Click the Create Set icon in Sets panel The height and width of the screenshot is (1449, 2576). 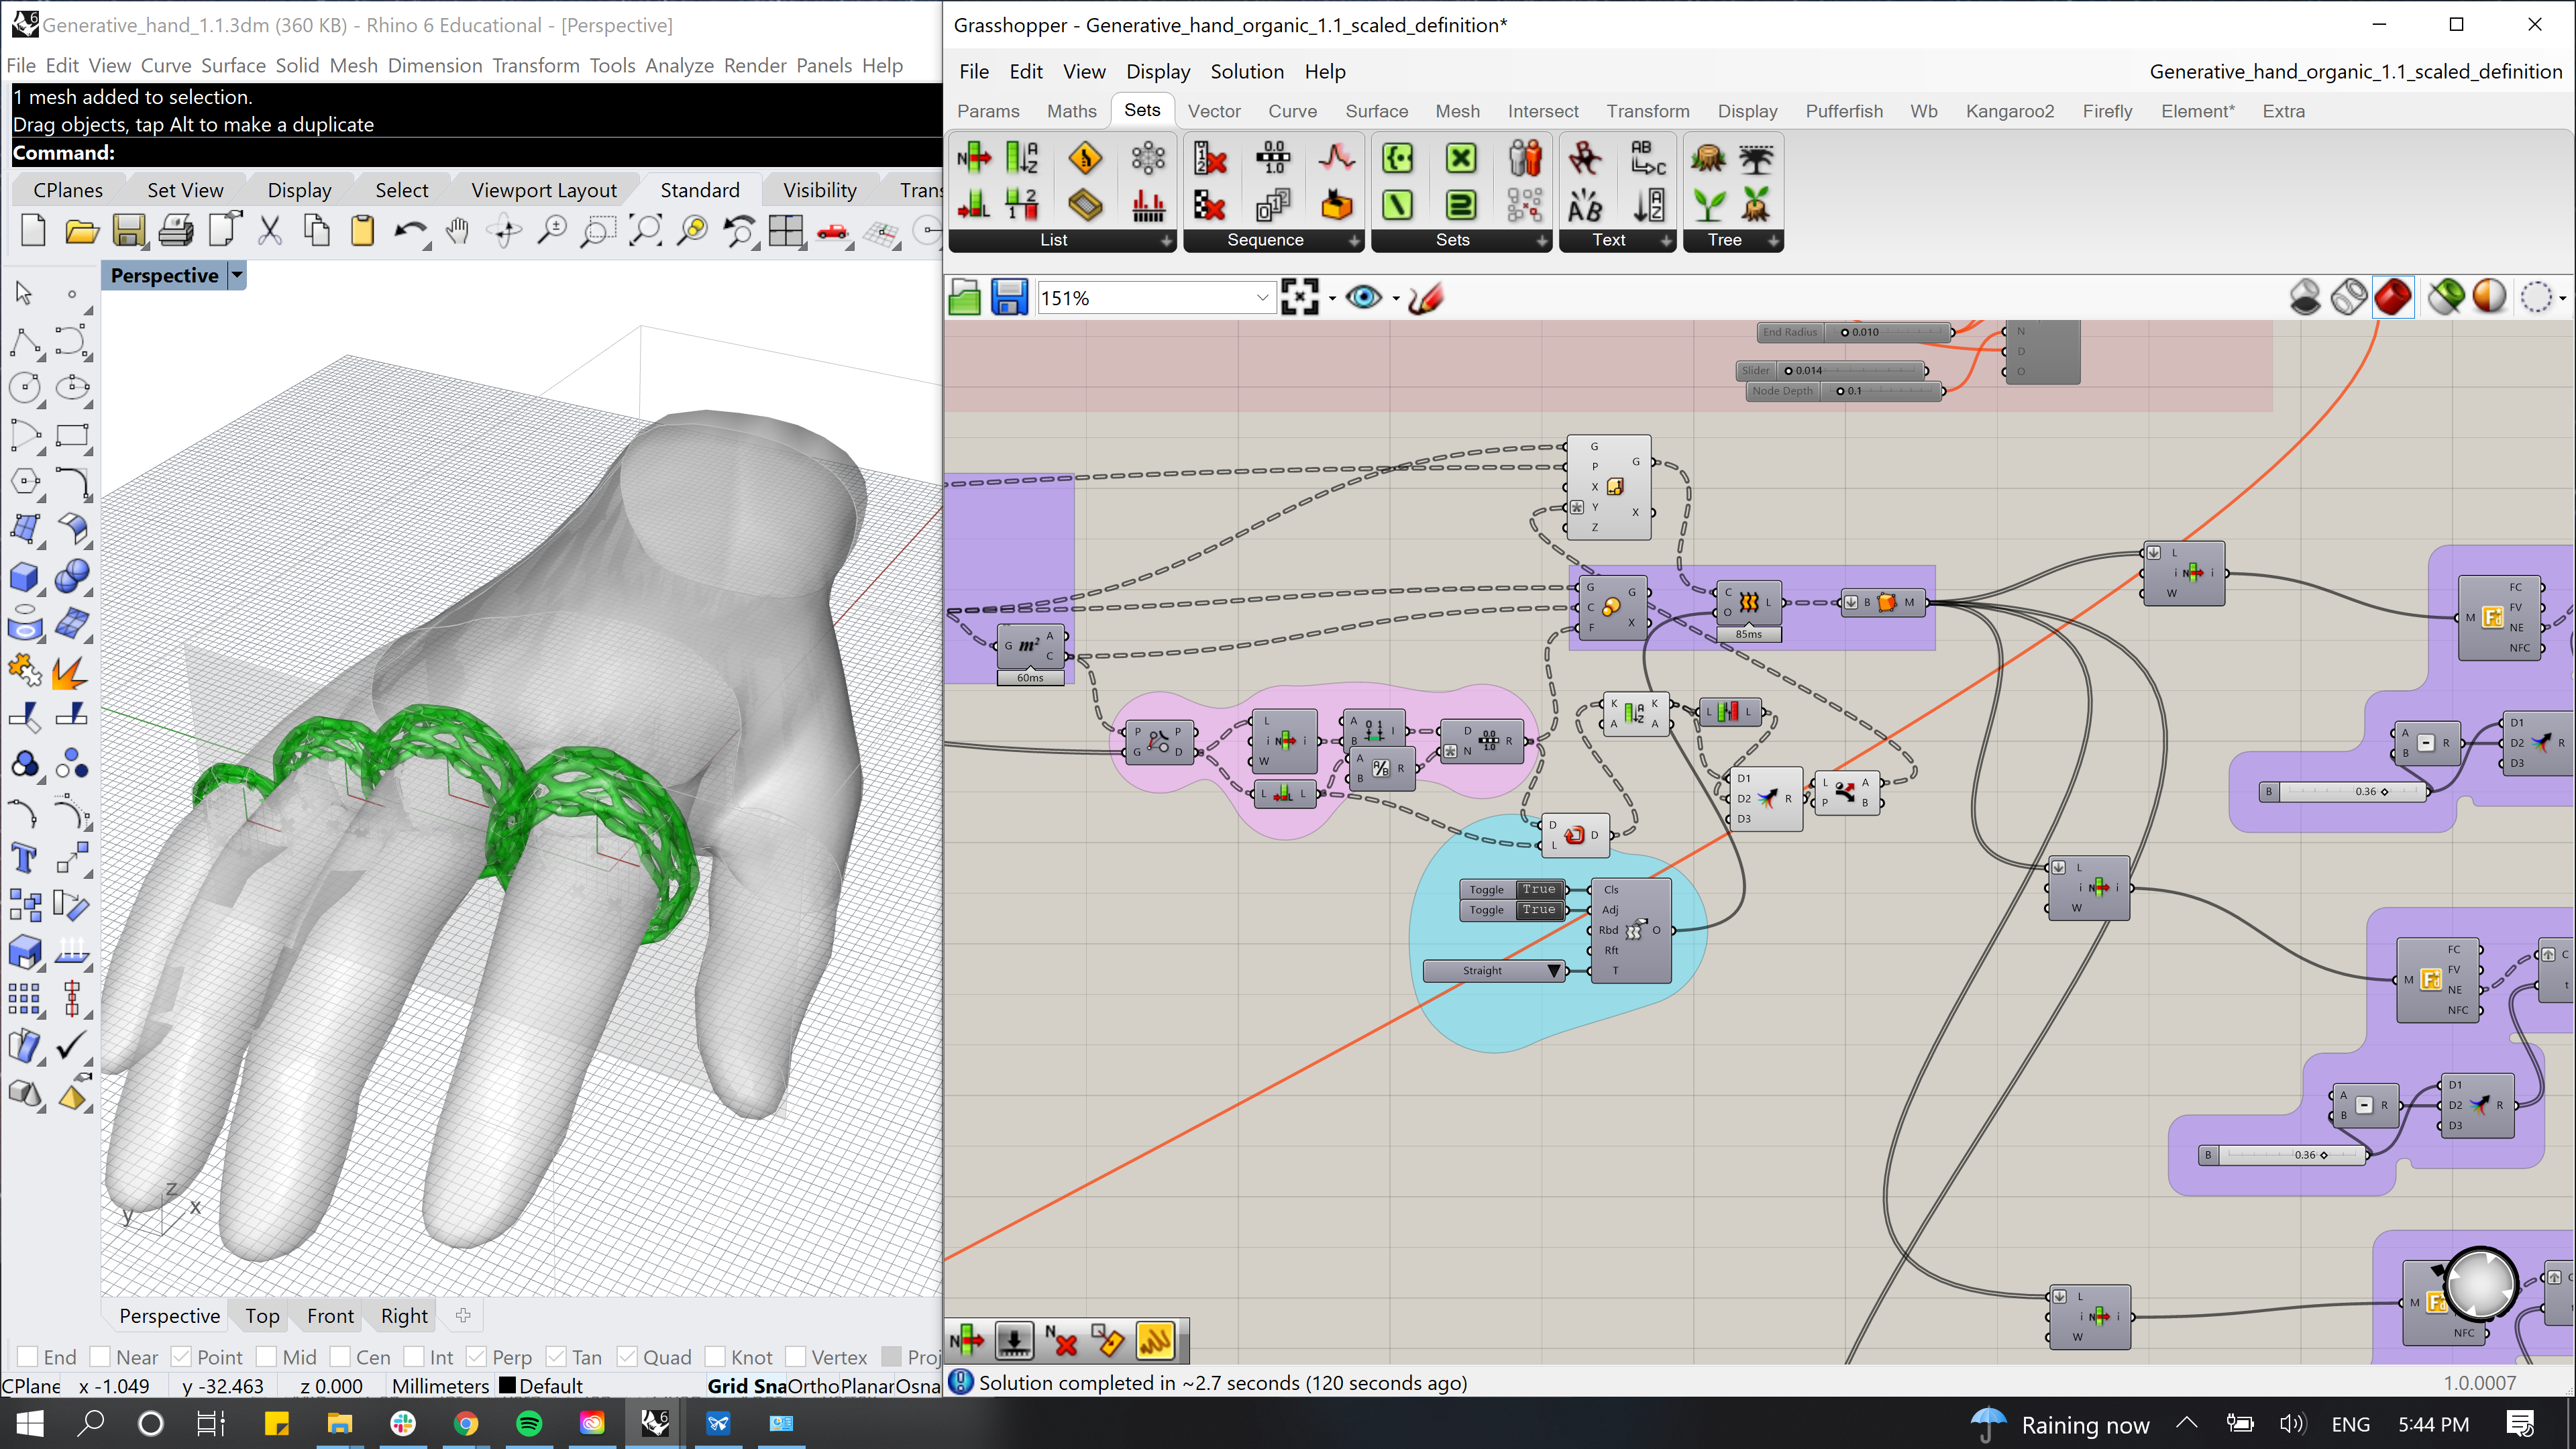coord(1397,158)
